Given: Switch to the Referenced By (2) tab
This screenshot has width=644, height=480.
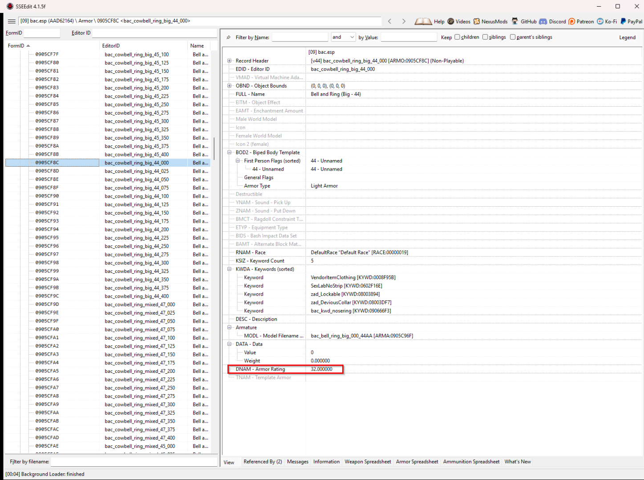Looking at the screenshot, I should pos(263,462).
